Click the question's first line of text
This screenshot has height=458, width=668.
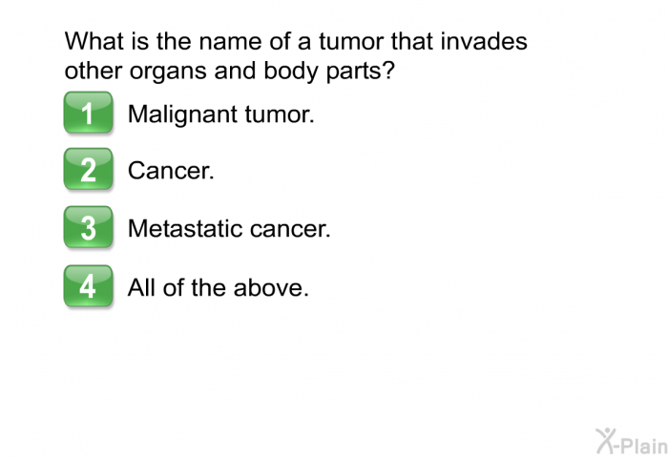pyautogui.click(x=296, y=41)
